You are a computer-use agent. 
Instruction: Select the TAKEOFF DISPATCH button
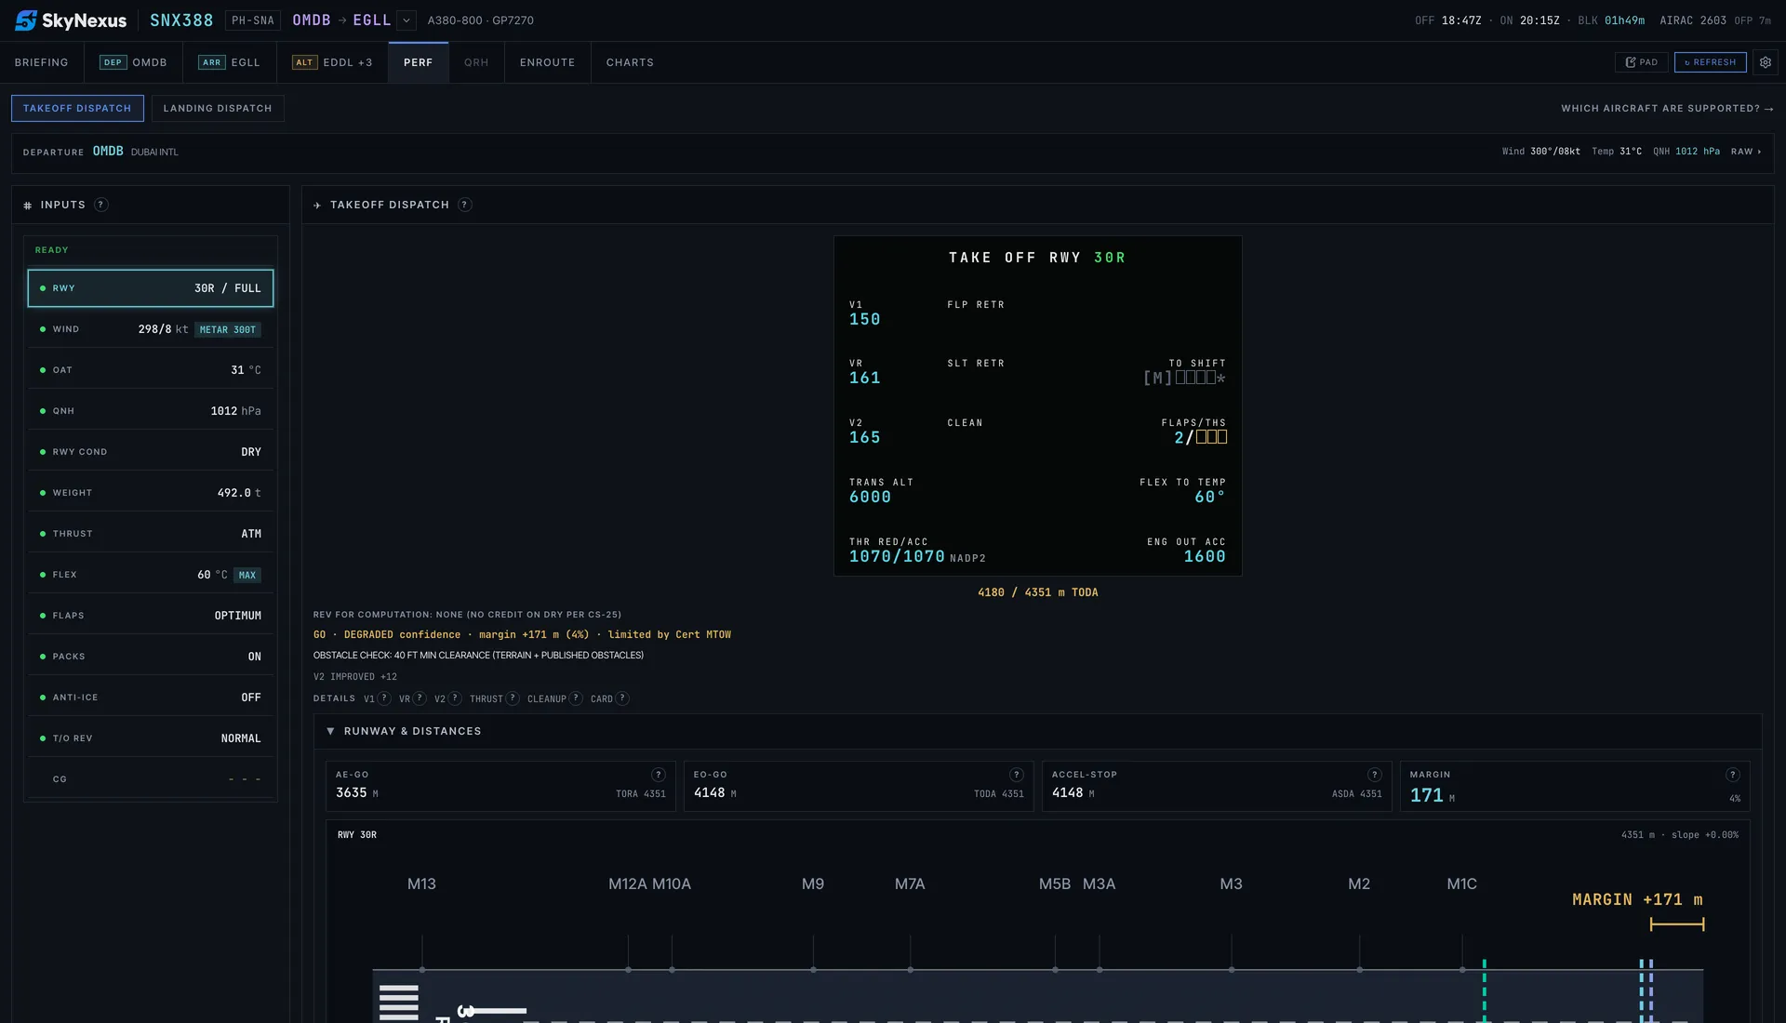(77, 109)
